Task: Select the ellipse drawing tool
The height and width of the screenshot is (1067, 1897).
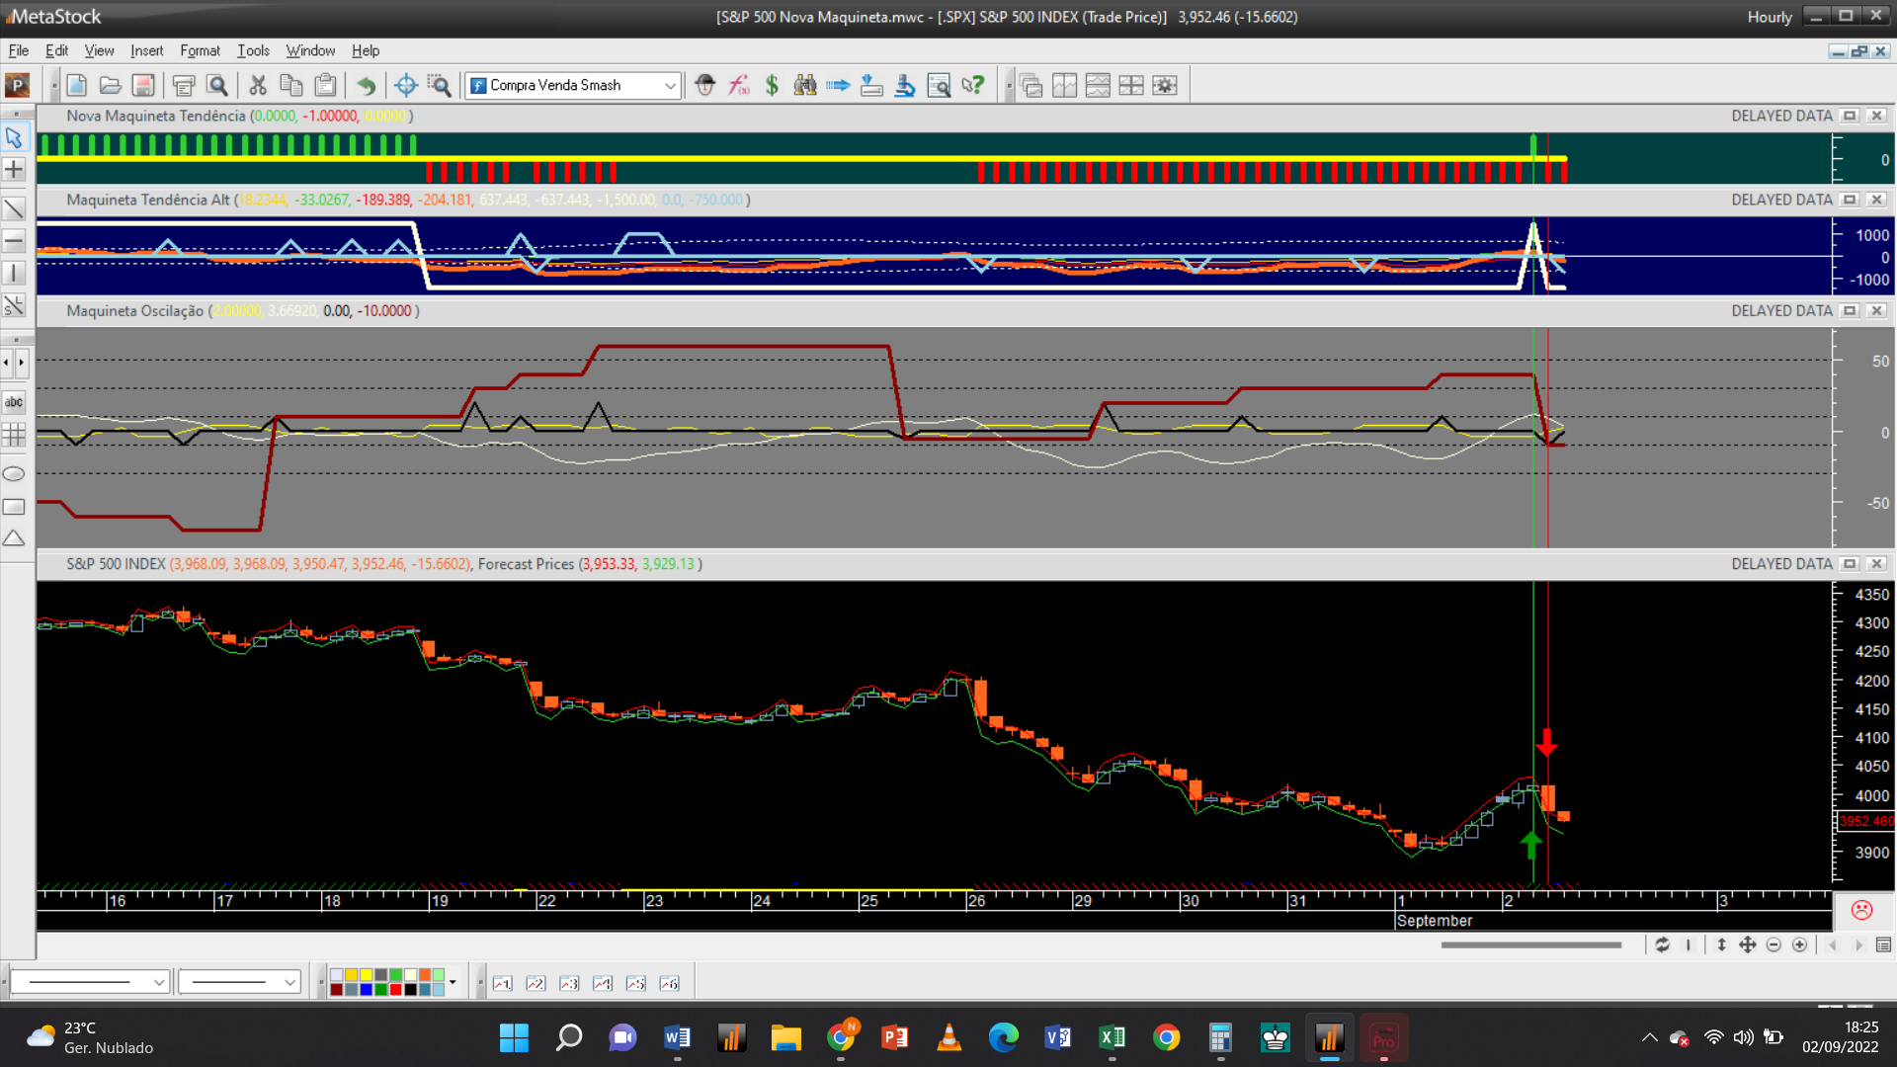Action: [14, 474]
